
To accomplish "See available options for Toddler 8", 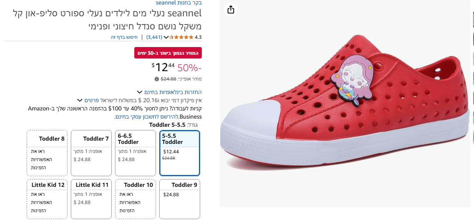I will [47, 152].
